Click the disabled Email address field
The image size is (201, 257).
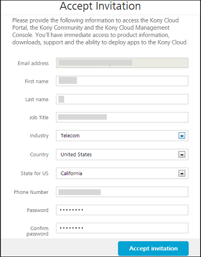[x=122, y=63]
